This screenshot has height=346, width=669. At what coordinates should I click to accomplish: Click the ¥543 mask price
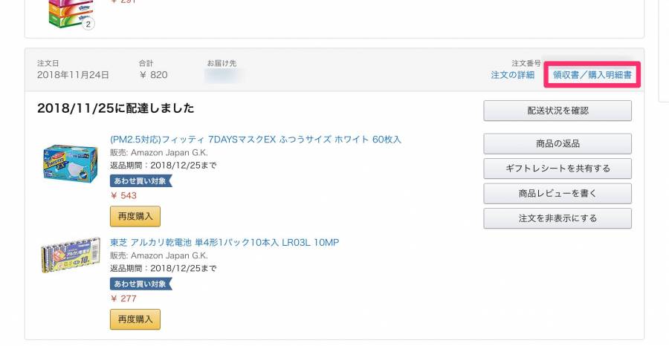tap(123, 195)
